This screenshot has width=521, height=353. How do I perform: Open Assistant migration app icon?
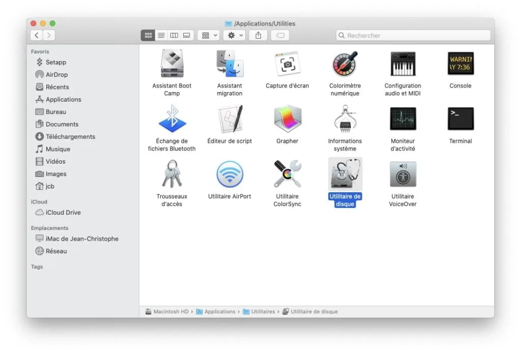click(x=229, y=64)
